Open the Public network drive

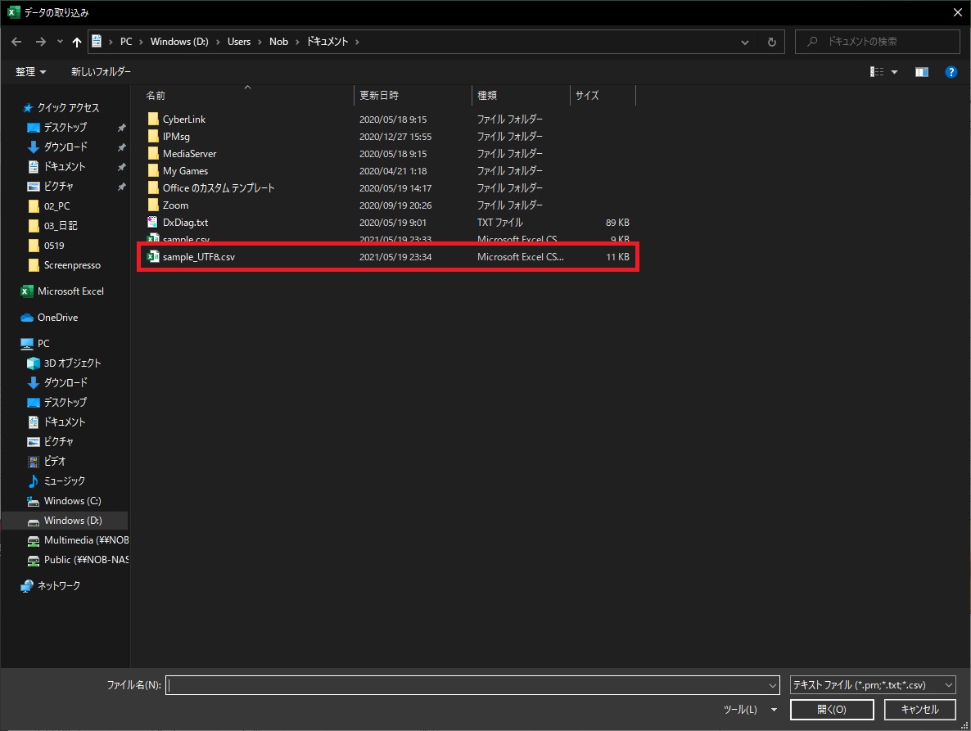coord(85,560)
